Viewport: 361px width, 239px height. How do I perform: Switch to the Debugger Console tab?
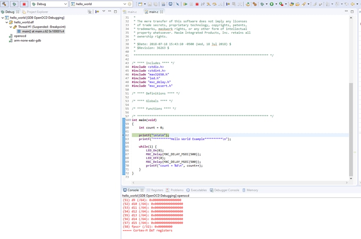coord(226,190)
